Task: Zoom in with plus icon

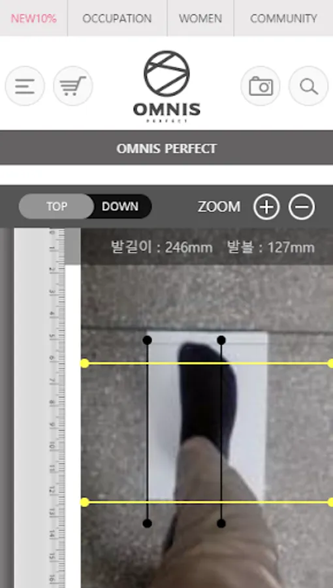Action: pyautogui.click(x=266, y=206)
